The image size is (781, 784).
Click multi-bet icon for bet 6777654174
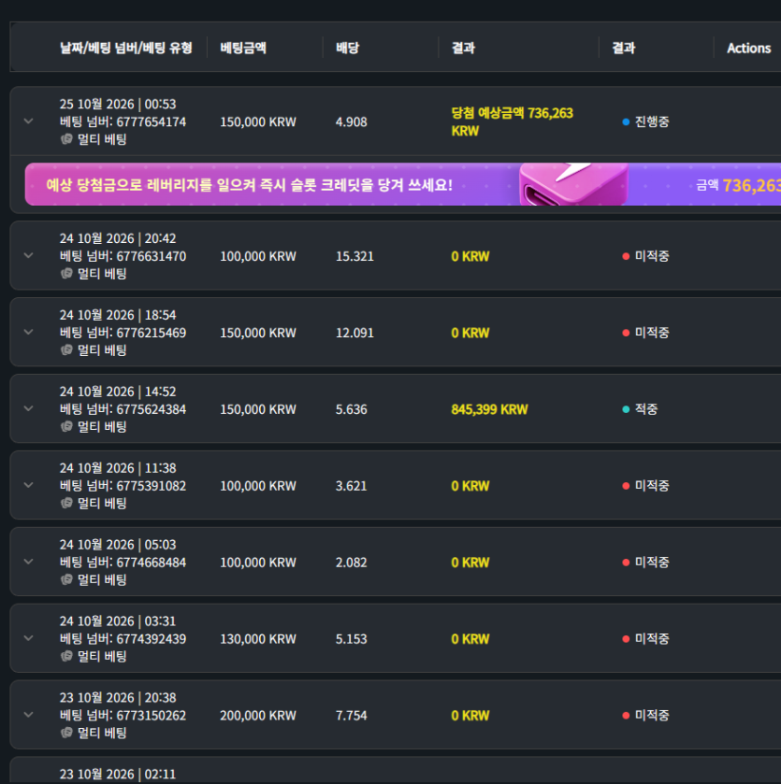(x=66, y=139)
